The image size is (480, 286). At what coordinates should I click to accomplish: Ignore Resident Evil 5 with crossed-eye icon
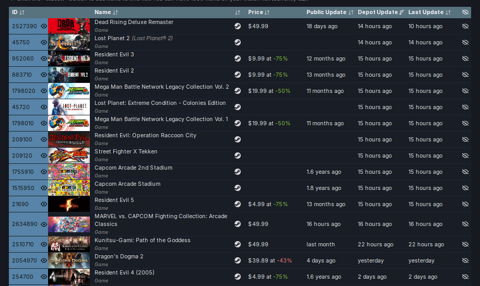(465, 204)
